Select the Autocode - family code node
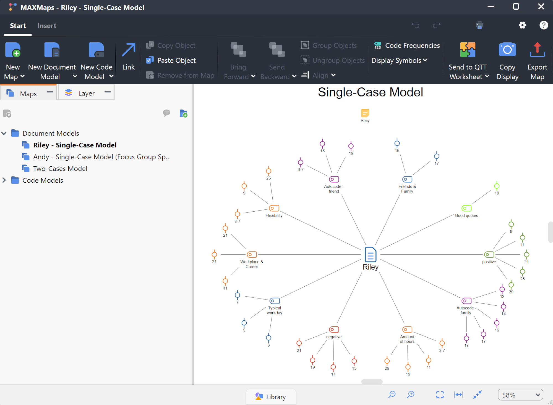This screenshot has height=405, width=553. pos(466,301)
